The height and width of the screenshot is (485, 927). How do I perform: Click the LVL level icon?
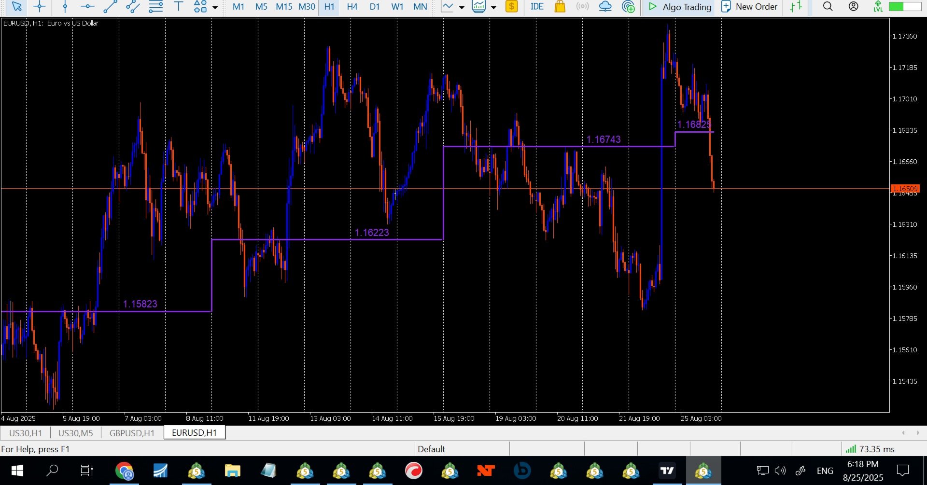[x=878, y=7]
